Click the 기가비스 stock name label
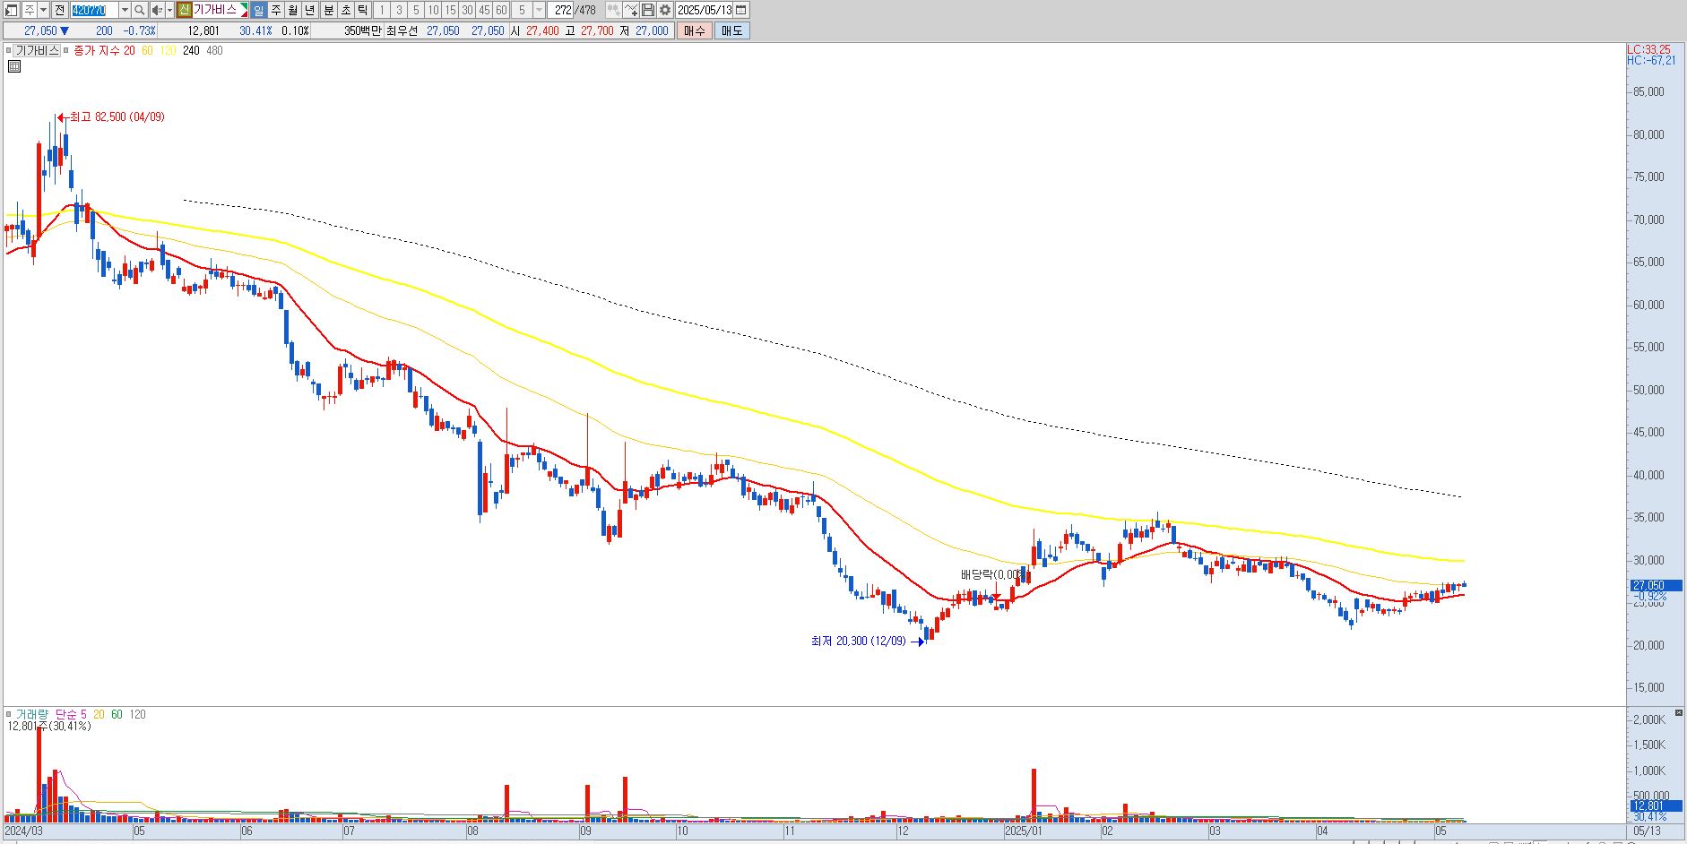Image resolution: width=1687 pixels, height=844 pixels. [215, 10]
